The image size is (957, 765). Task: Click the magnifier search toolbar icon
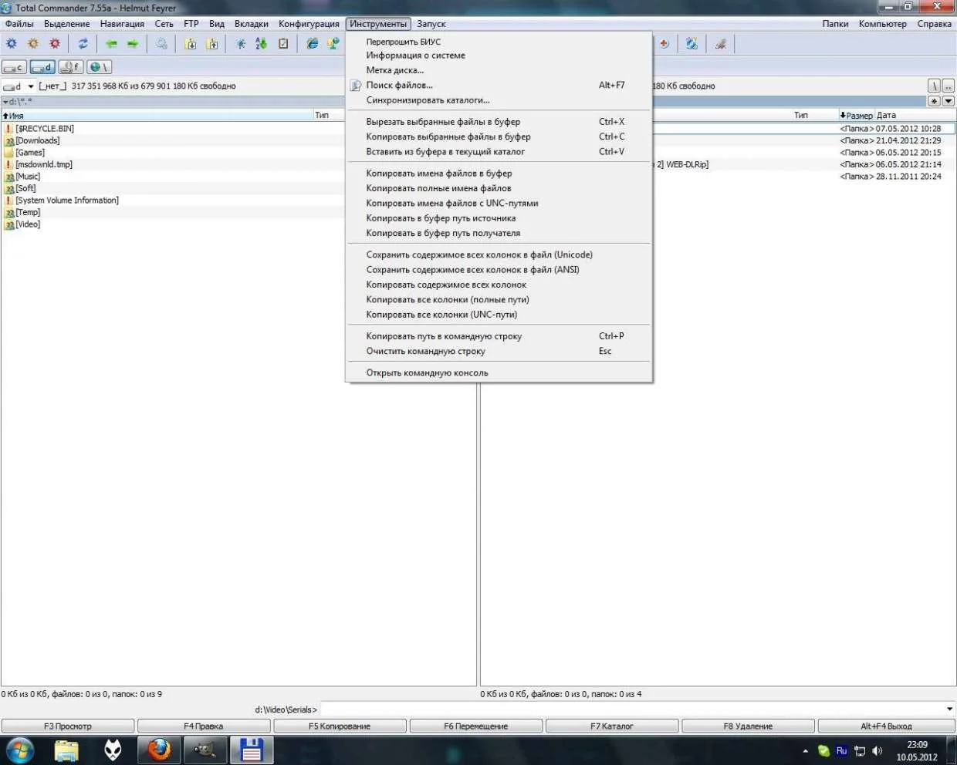click(x=161, y=44)
